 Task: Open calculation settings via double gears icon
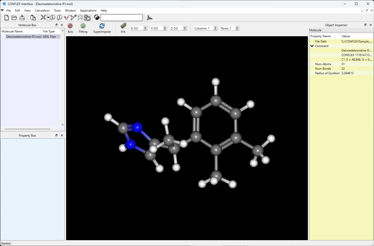[87, 18]
